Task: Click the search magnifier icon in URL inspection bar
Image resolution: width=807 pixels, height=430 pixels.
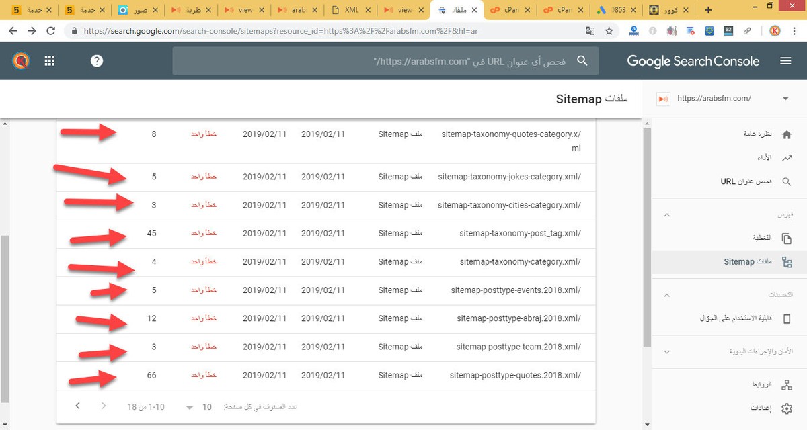Action: (582, 61)
